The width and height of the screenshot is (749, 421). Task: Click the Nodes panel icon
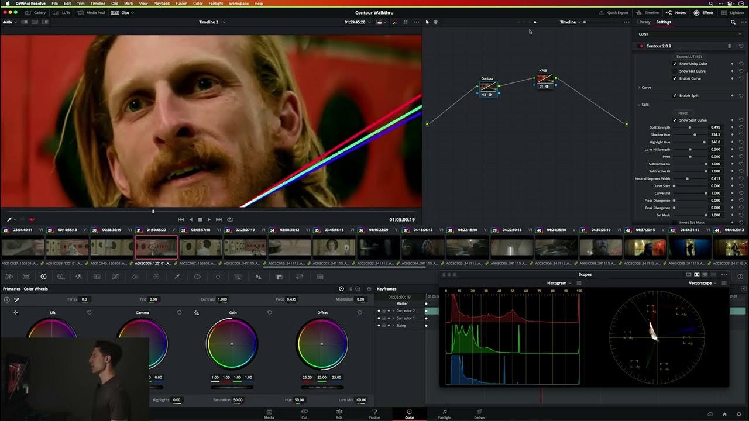(676, 12)
